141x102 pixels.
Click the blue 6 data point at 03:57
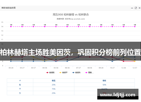click(33, 61)
